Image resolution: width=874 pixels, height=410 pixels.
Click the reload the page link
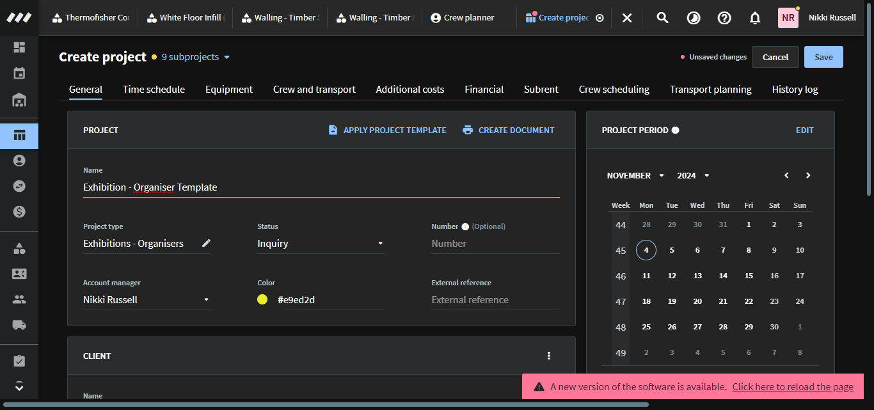tap(793, 386)
